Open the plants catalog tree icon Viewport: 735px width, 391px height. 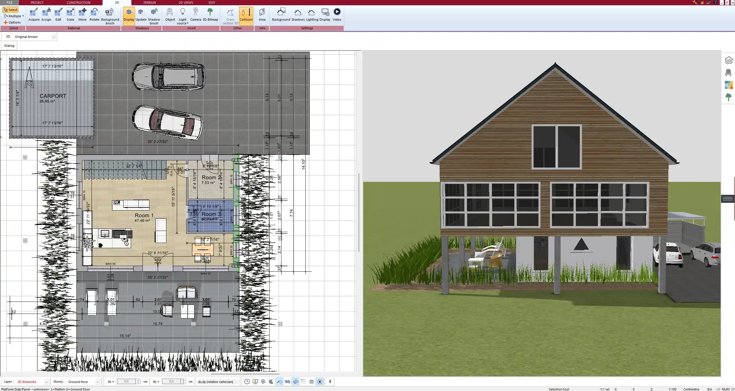pos(728,97)
